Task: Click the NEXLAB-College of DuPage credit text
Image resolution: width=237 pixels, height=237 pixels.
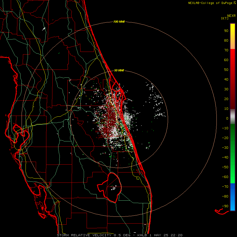Action: (212, 3)
